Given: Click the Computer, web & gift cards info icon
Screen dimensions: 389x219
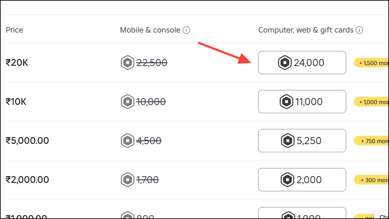Looking at the screenshot, I should (x=360, y=30).
